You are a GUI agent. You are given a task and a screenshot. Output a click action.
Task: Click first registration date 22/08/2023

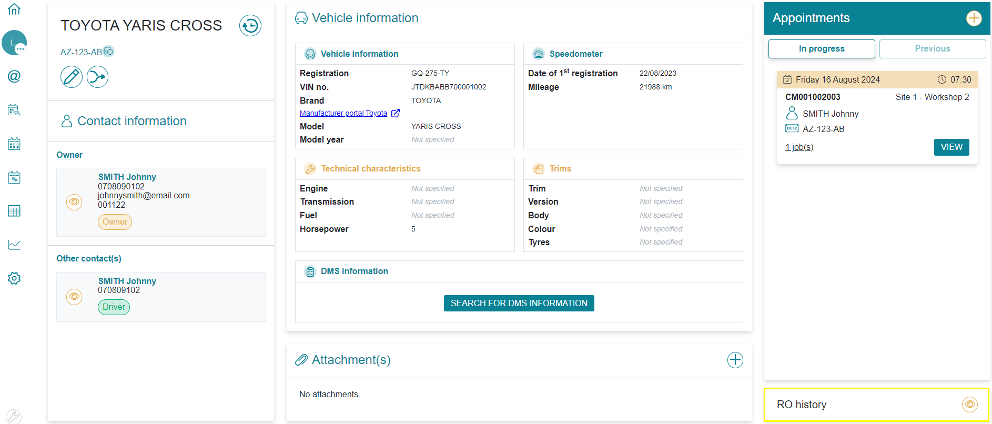click(657, 73)
